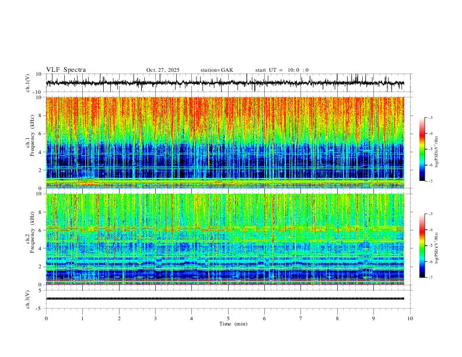Click the "-4" label on ch.2 color bar
The height and width of the screenshot is (357, 462).
point(430,230)
